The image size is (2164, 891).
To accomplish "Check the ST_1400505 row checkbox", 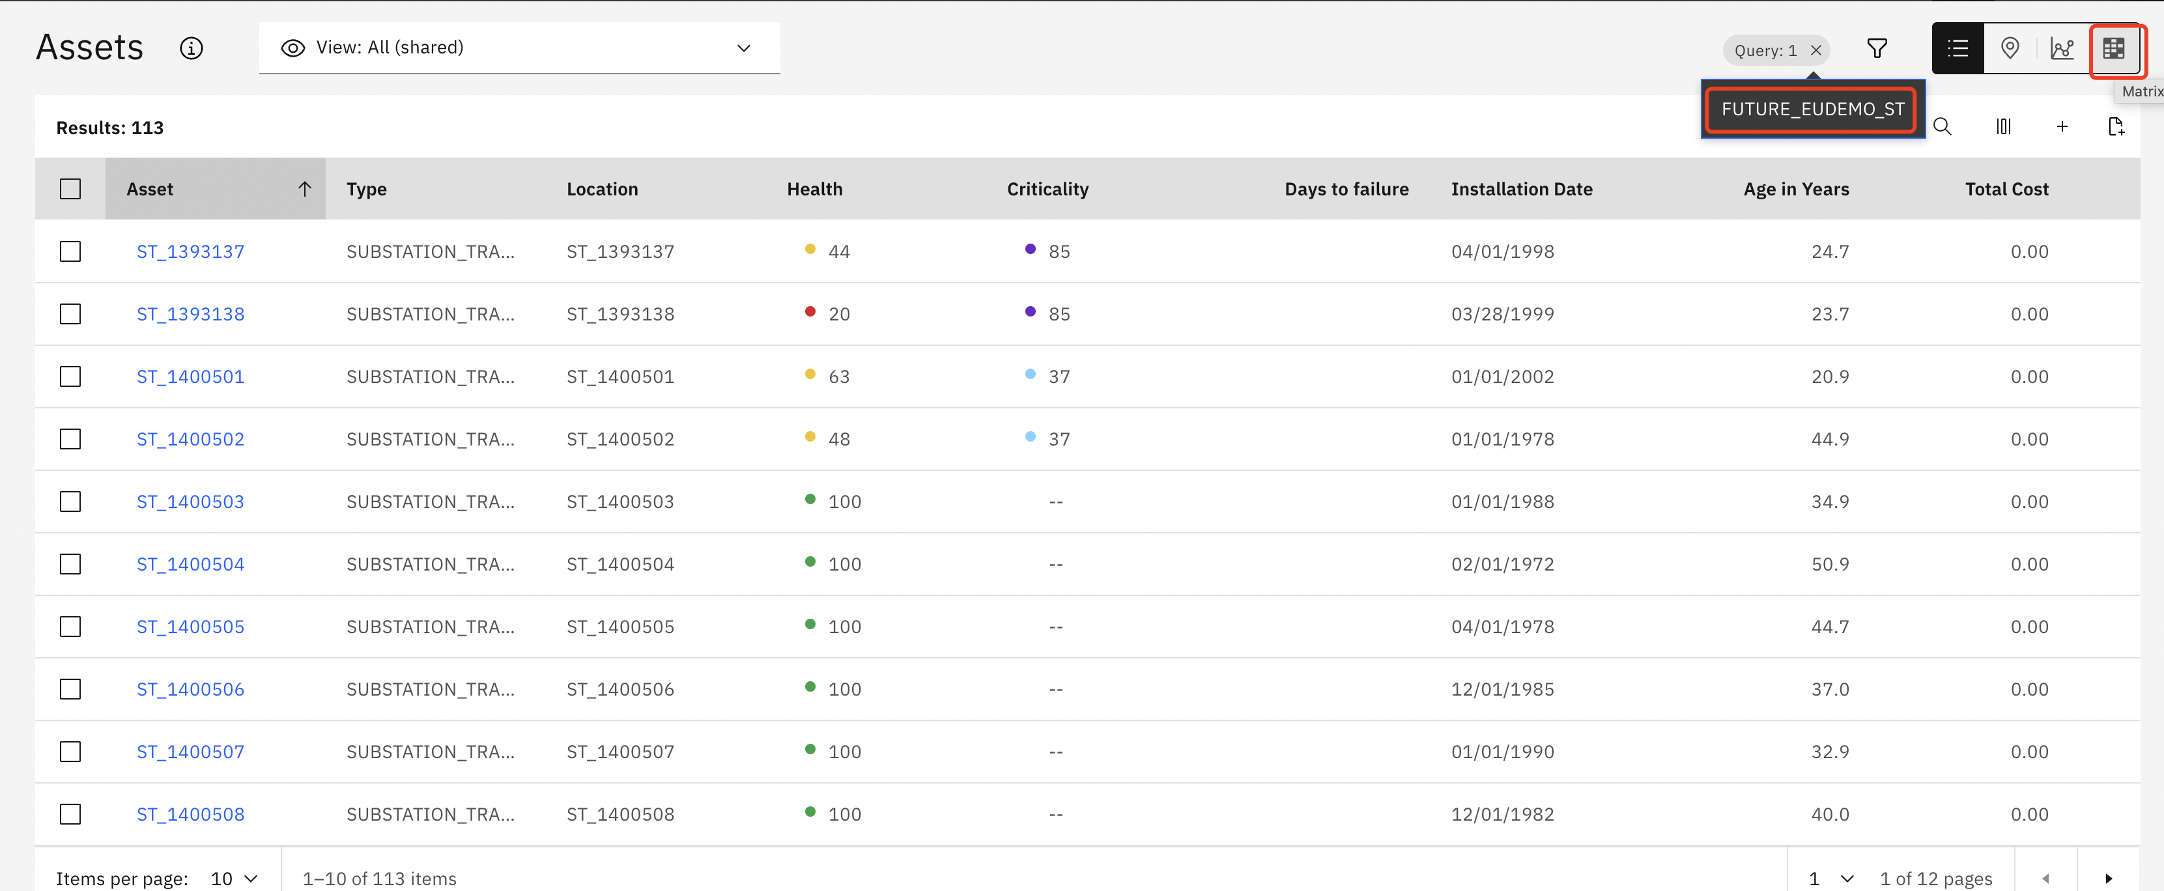I will coord(70,627).
